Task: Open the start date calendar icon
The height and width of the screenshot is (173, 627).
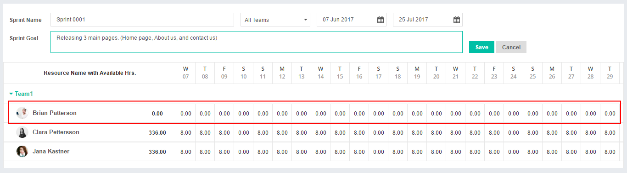Action: pyautogui.click(x=380, y=20)
